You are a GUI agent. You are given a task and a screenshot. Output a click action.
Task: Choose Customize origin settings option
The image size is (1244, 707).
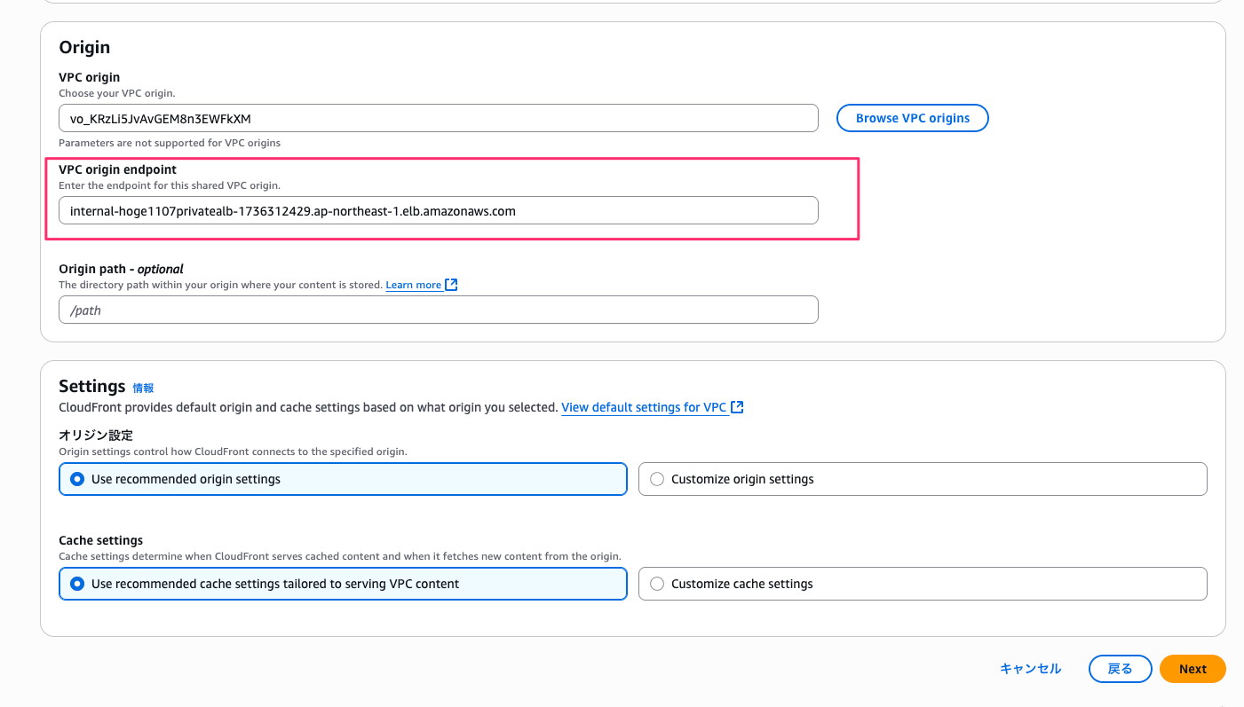tap(657, 479)
